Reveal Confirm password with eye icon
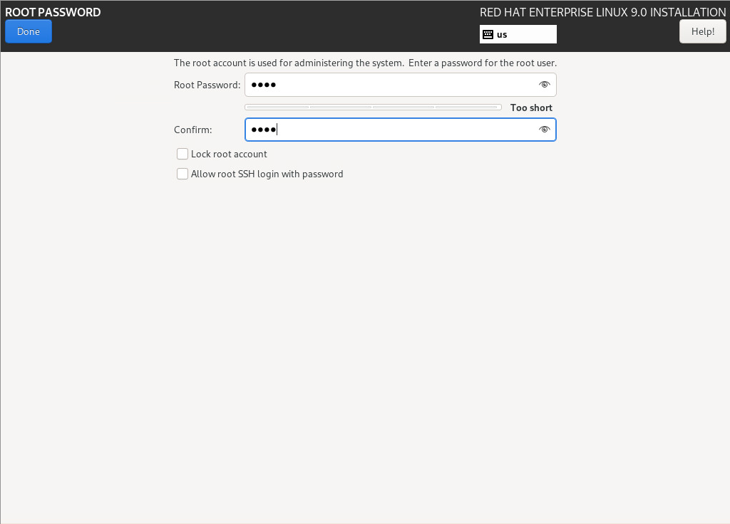The height and width of the screenshot is (524, 730). [x=544, y=130]
